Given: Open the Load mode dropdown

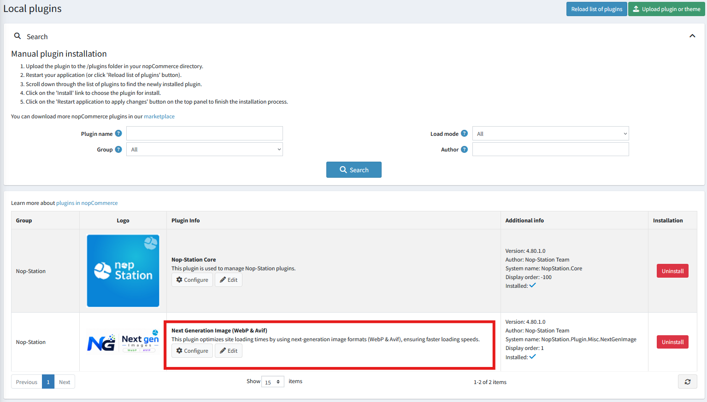Looking at the screenshot, I should pos(551,134).
